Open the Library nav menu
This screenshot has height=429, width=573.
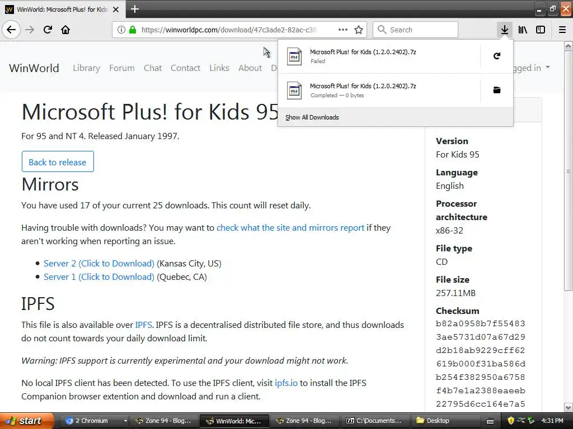86,68
